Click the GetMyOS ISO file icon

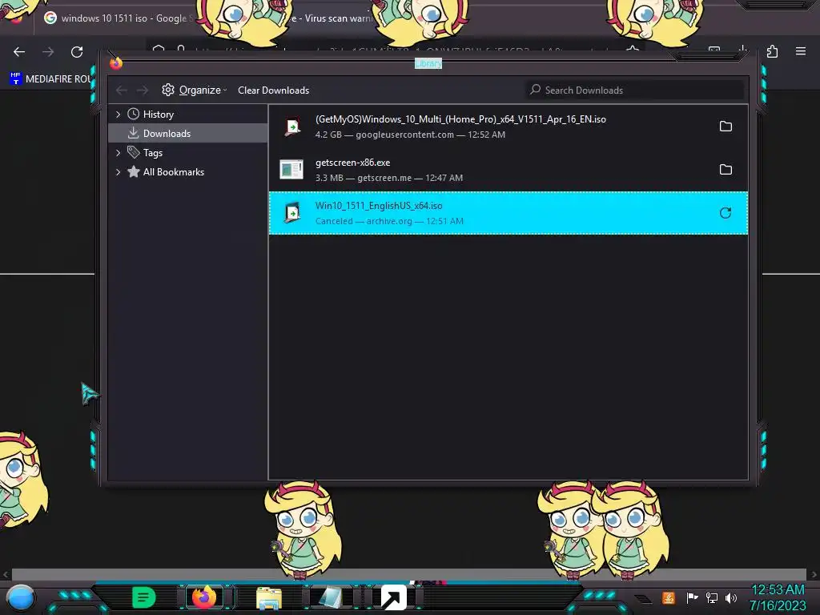tap(291, 126)
